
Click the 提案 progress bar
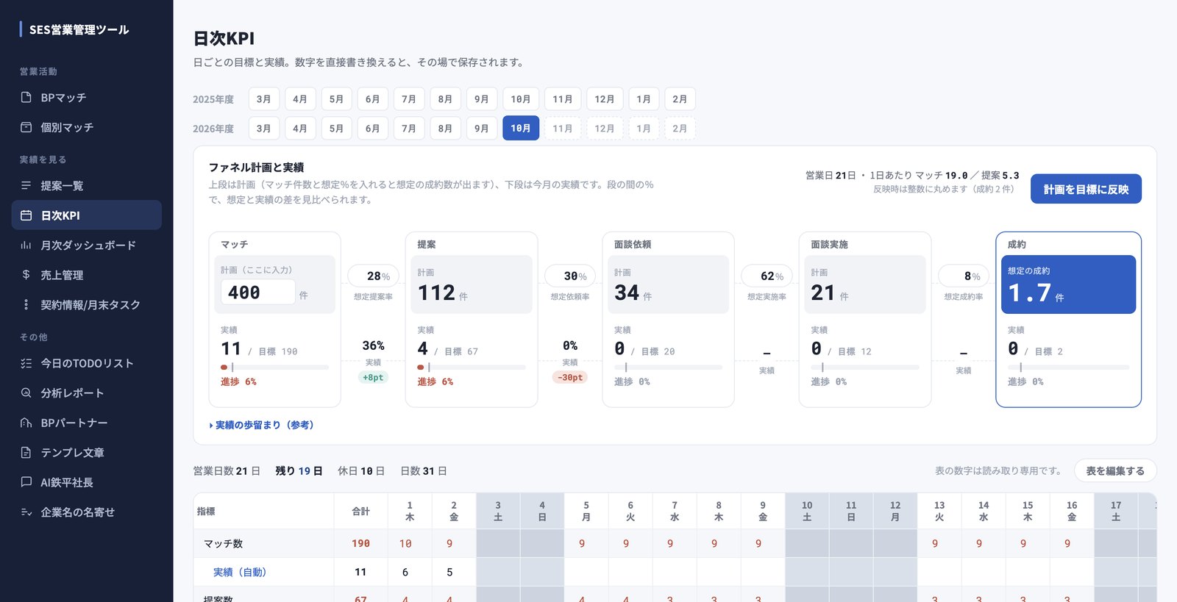point(472,367)
